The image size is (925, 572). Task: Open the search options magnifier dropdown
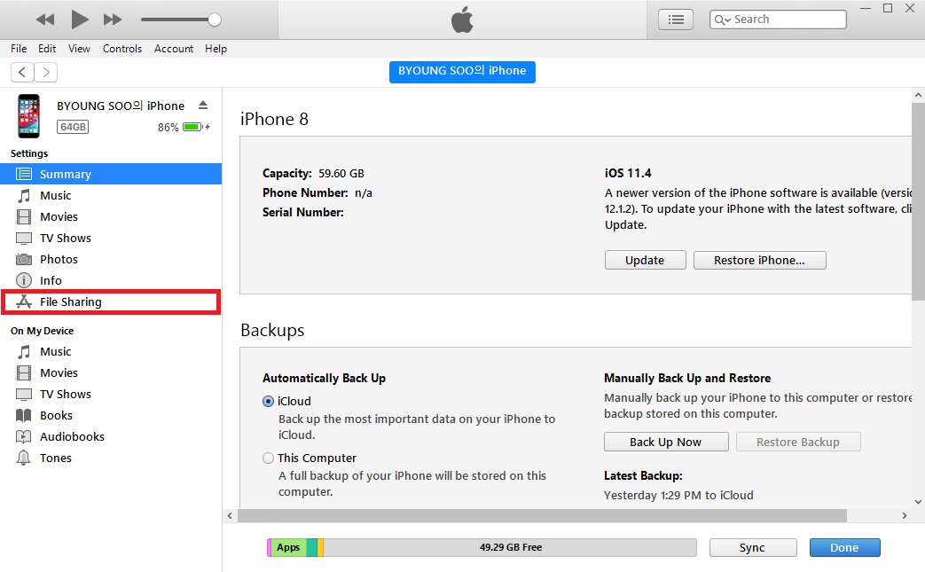tap(722, 20)
